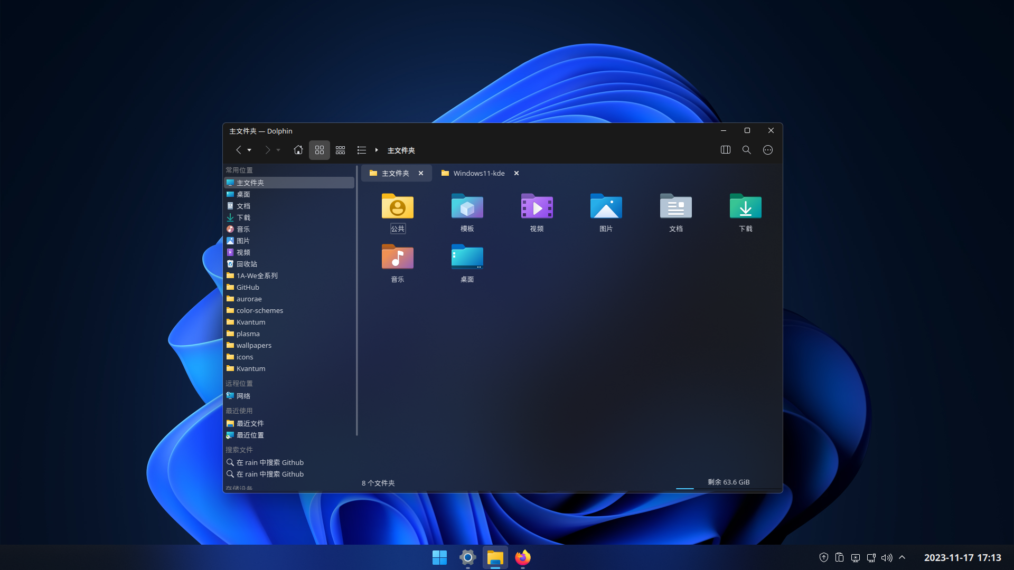Select the 文档 folder icon in file view
The height and width of the screenshot is (570, 1014).
click(x=676, y=206)
